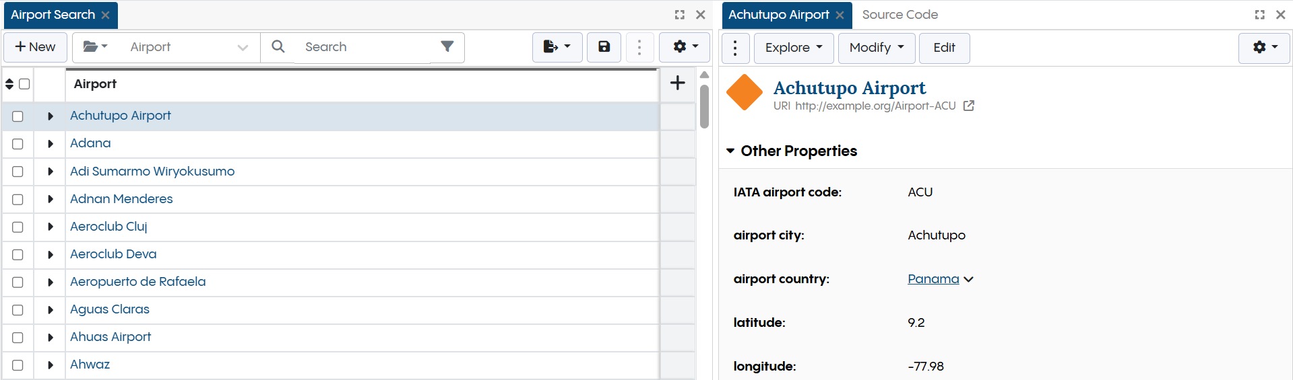Open the Ahwaz link

(90, 365)
